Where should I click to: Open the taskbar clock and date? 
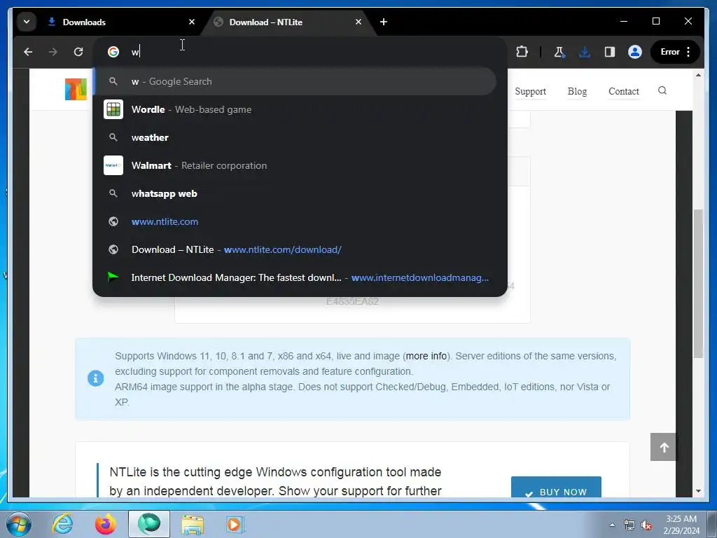point(681,525)
